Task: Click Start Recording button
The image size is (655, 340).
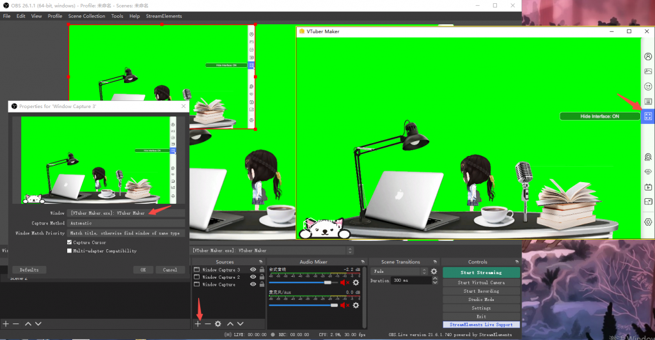Action: coord(481,291)
